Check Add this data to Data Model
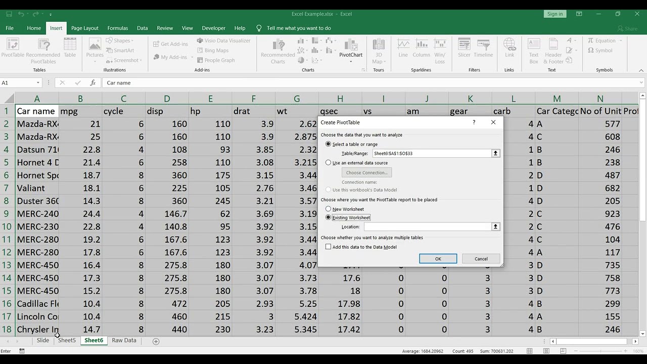Viewport: 647px width, 364px height. [x=328, y=247]
